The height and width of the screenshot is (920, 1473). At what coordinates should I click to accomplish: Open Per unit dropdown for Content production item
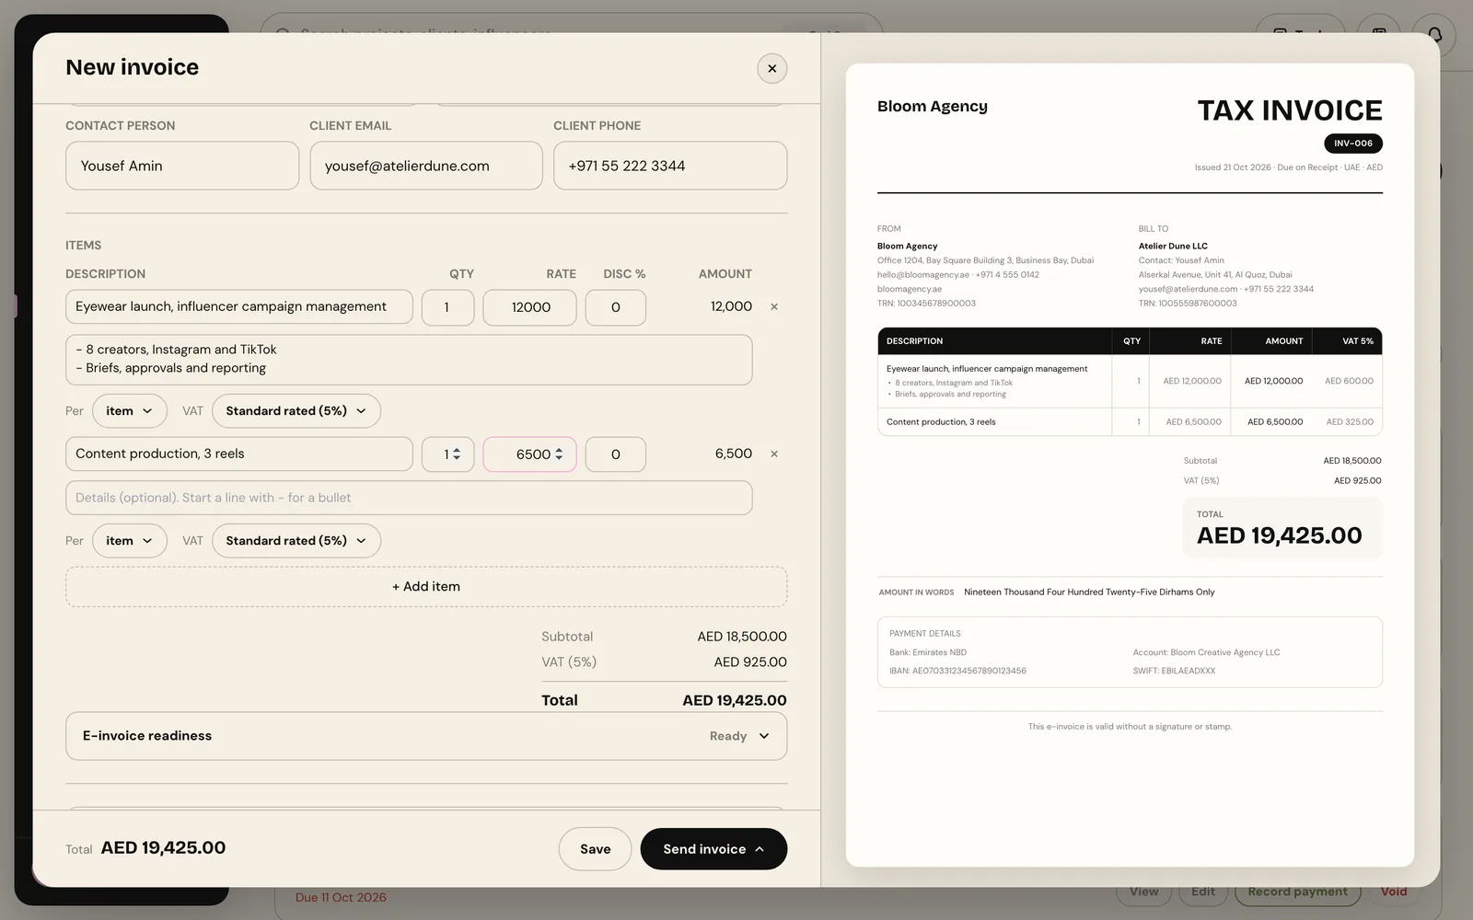(x=130, y=541)
